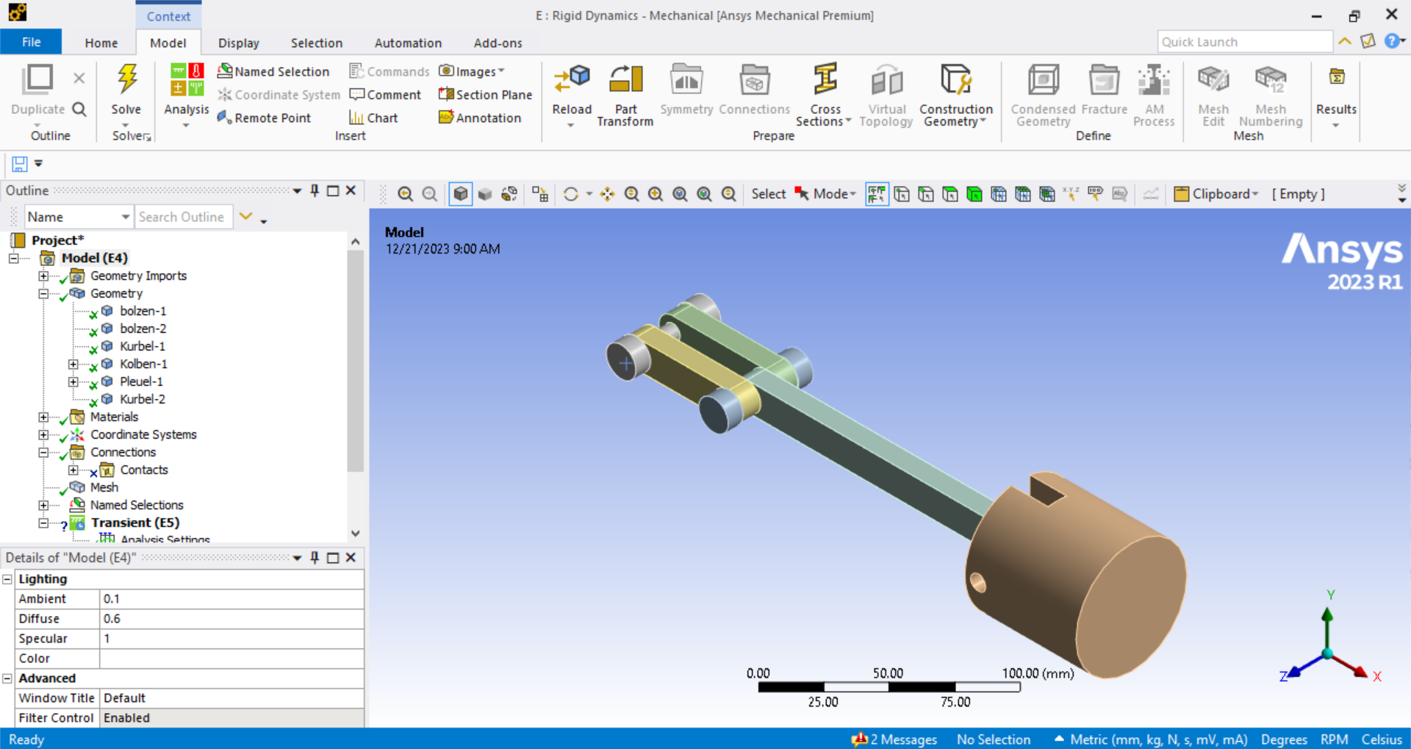The height and width of the screenshot is (749, 1411).
Task: Open the Selection ribbon tab
Action: click(x=317, y=43)
